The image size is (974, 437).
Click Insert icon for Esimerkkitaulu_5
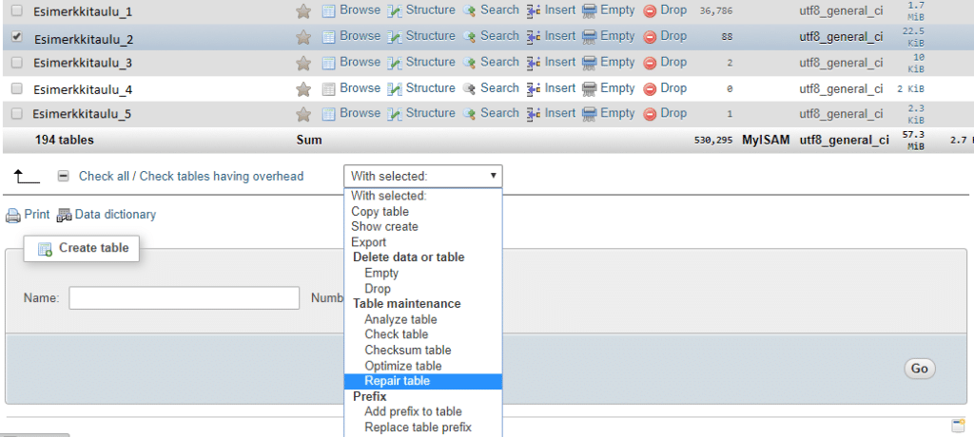point(534,114)
